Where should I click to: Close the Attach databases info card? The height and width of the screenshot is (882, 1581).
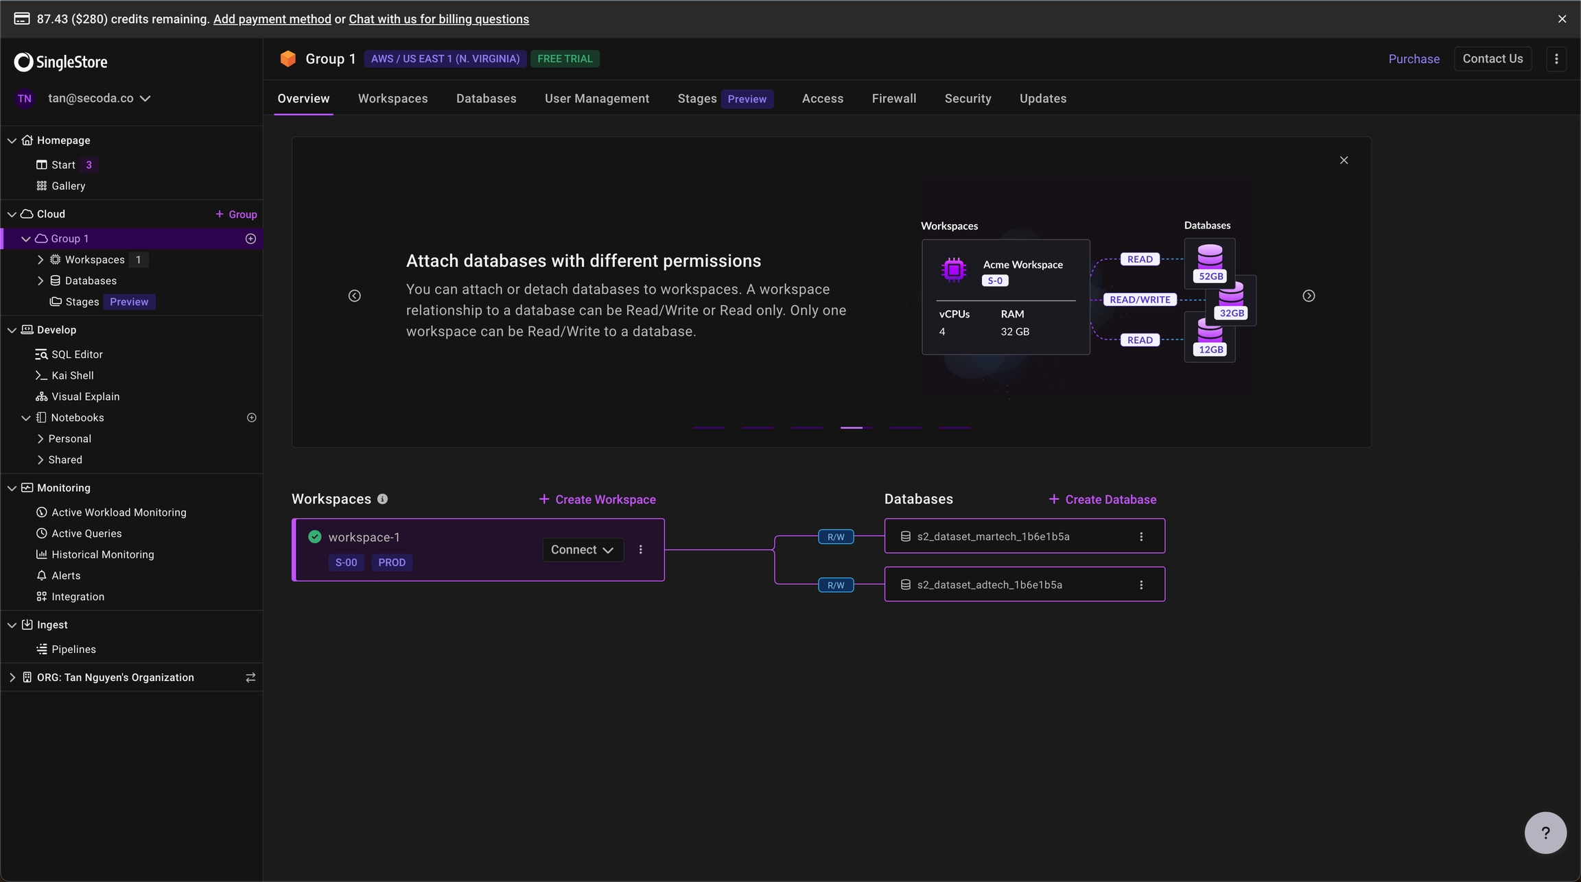click(x=1344, y=160)
